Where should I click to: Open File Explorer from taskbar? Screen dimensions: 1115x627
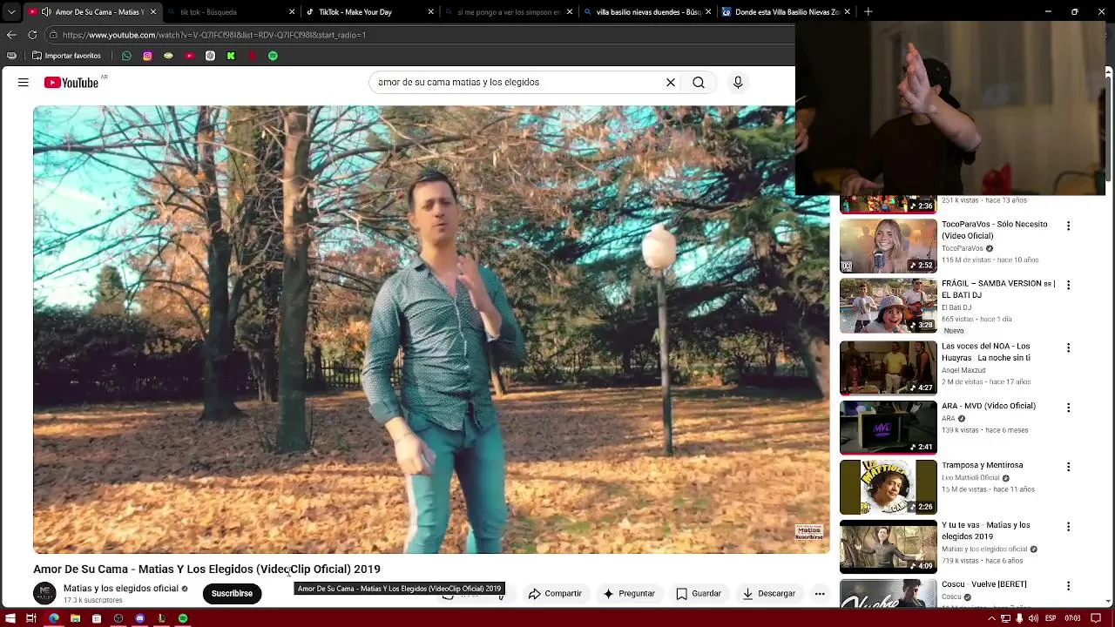(x=75, y=618)
